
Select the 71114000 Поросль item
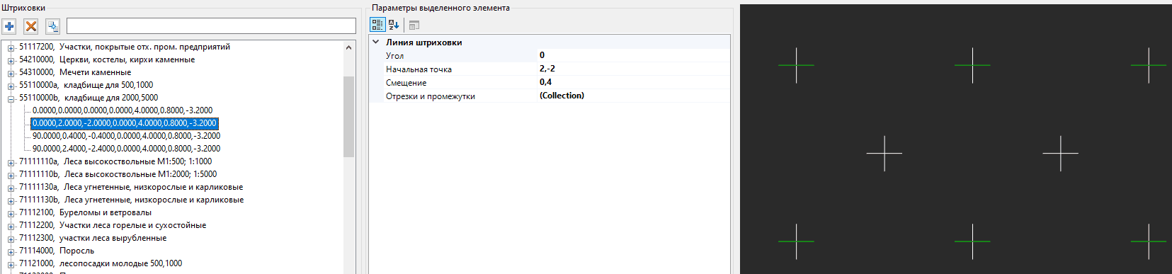[57, 251]
